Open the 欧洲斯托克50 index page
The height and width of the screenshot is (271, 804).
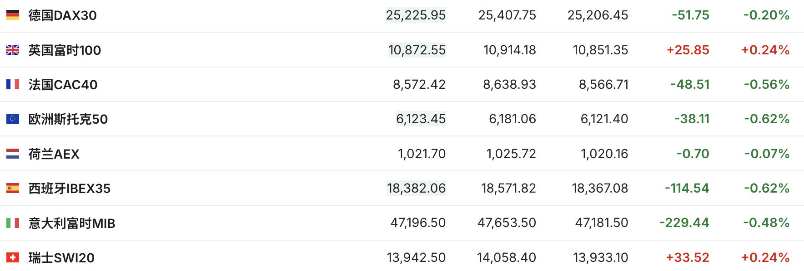pos(68,119)
